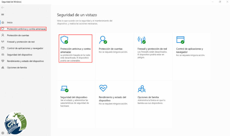This screenshot has height=136, width=230.
Task: Open settings via the gear icon
Action: (3, 133)
